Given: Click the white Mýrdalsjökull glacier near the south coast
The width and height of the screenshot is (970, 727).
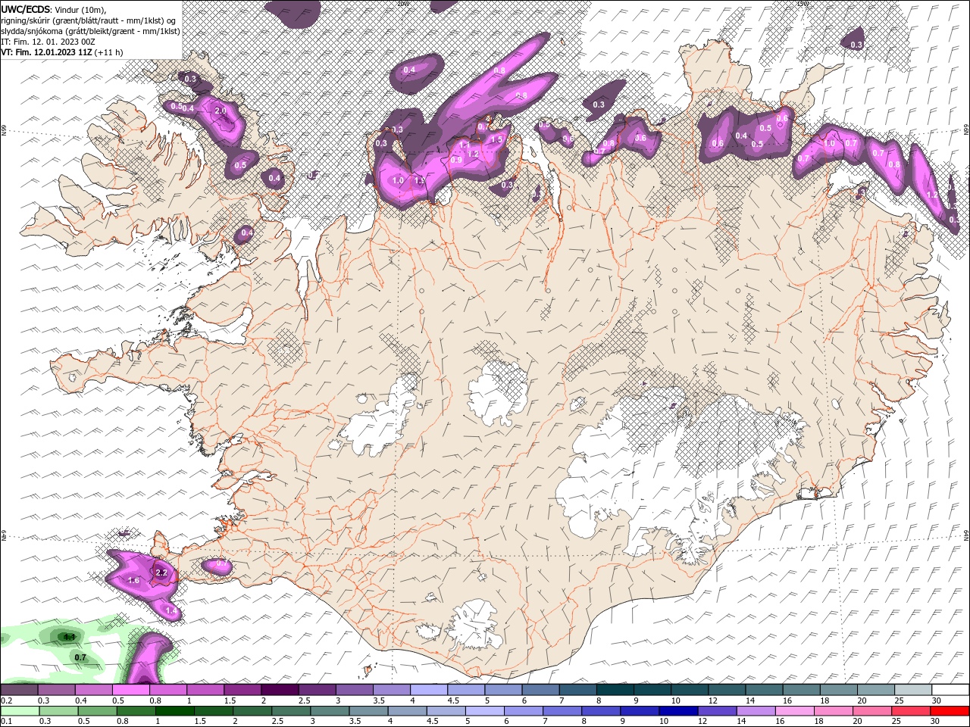Looking at the screenshot, I should [x=474, y=625].
